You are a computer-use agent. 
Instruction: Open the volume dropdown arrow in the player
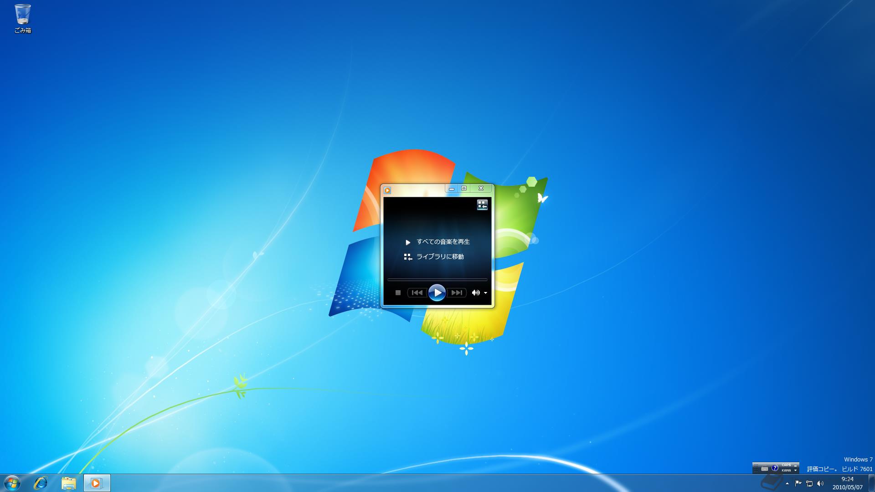coord(485,293)
